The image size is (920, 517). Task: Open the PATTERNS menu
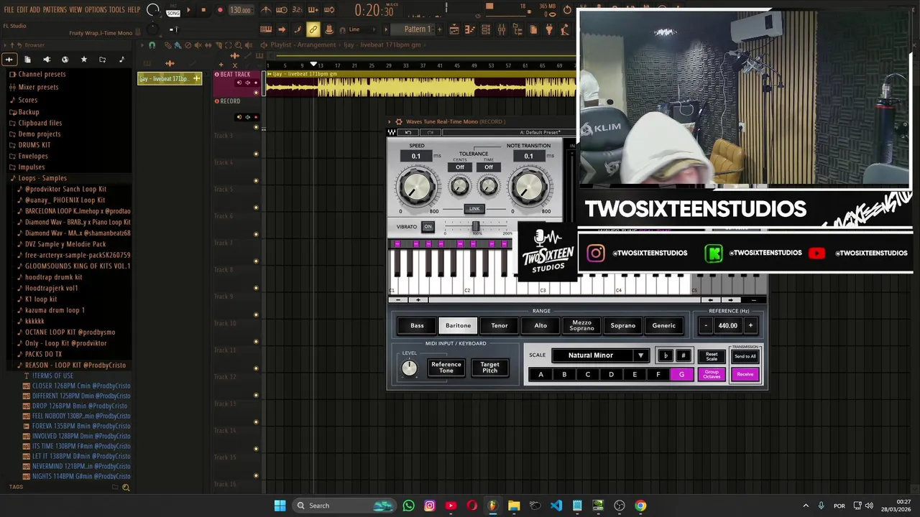click(x=55, y=10)
